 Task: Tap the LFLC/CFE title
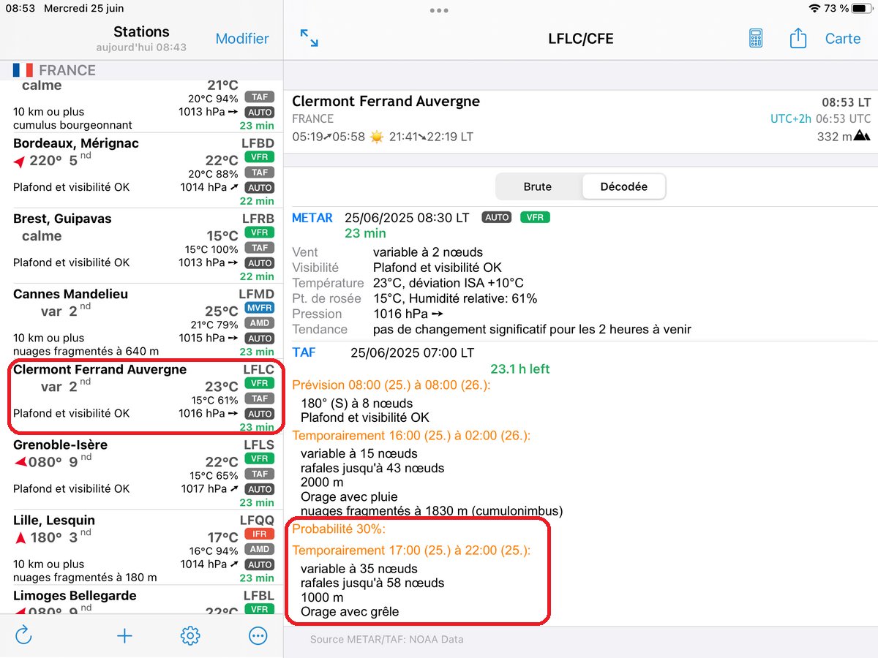point(581,39)
